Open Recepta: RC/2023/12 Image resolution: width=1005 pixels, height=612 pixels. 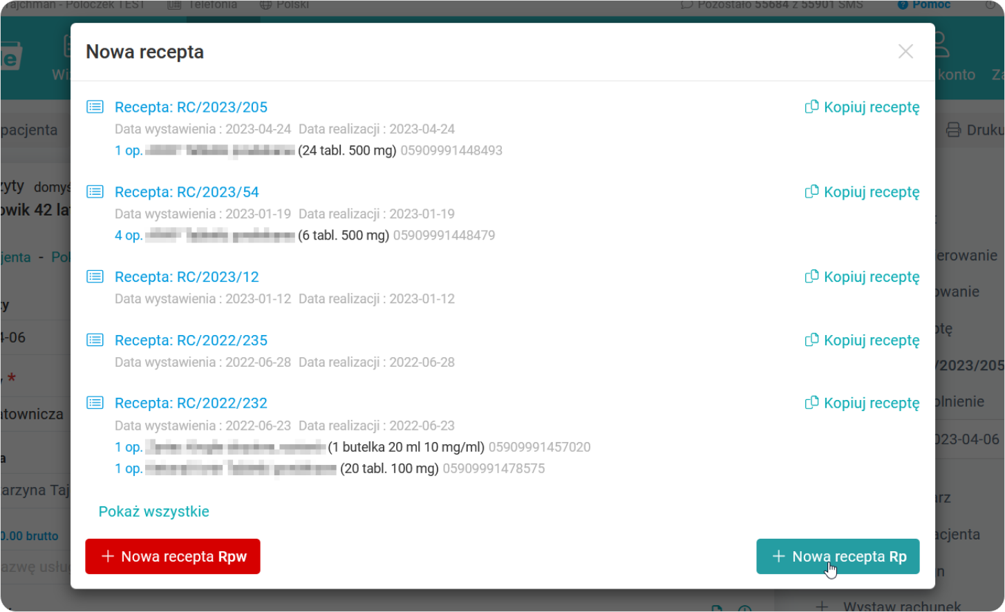(x=187, y=277)
